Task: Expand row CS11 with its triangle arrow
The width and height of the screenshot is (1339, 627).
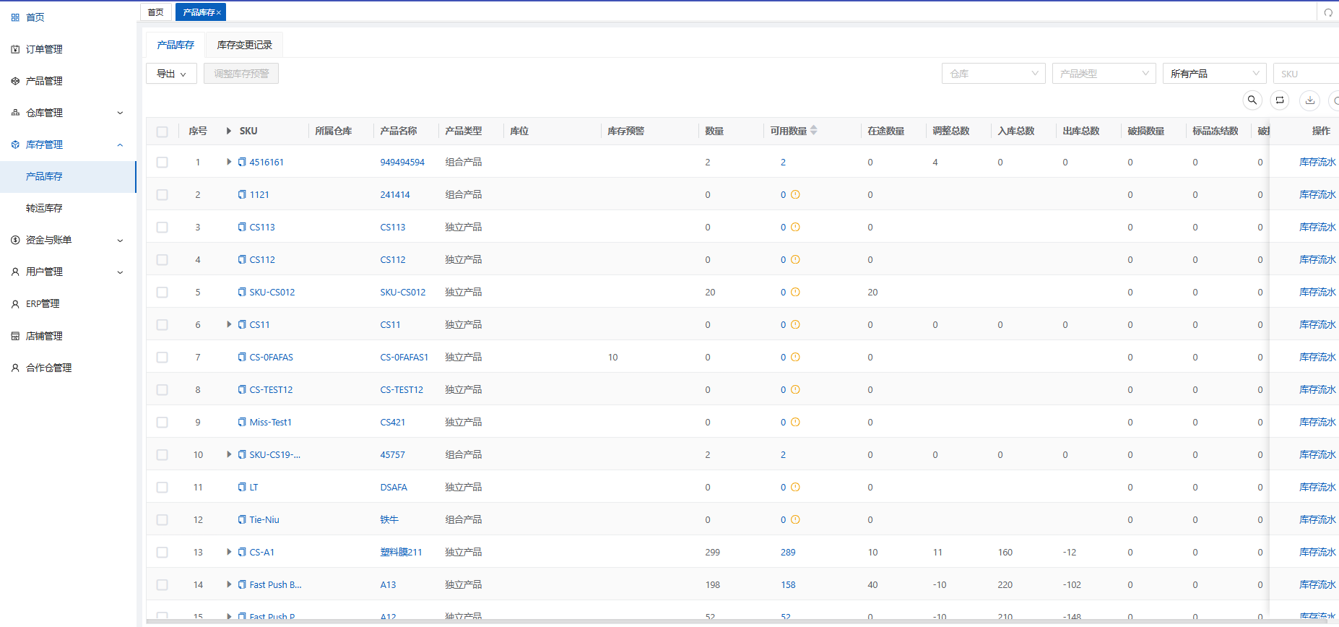Action: pos(229,324)
